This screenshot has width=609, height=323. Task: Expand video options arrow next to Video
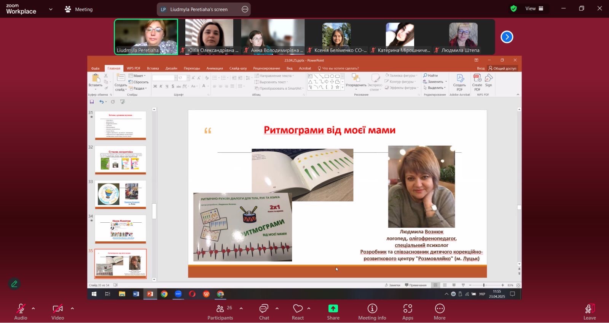click(x=72, y=309)
